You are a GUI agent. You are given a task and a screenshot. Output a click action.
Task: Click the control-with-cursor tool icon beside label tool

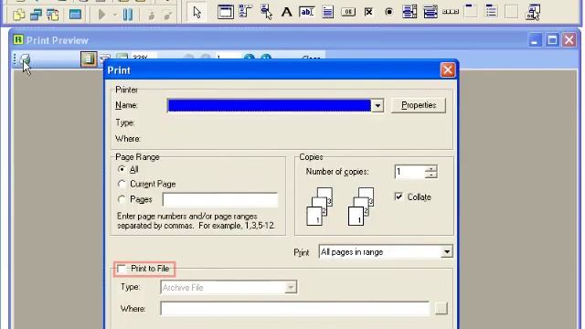pyautogui.click(x=266, y=12)
